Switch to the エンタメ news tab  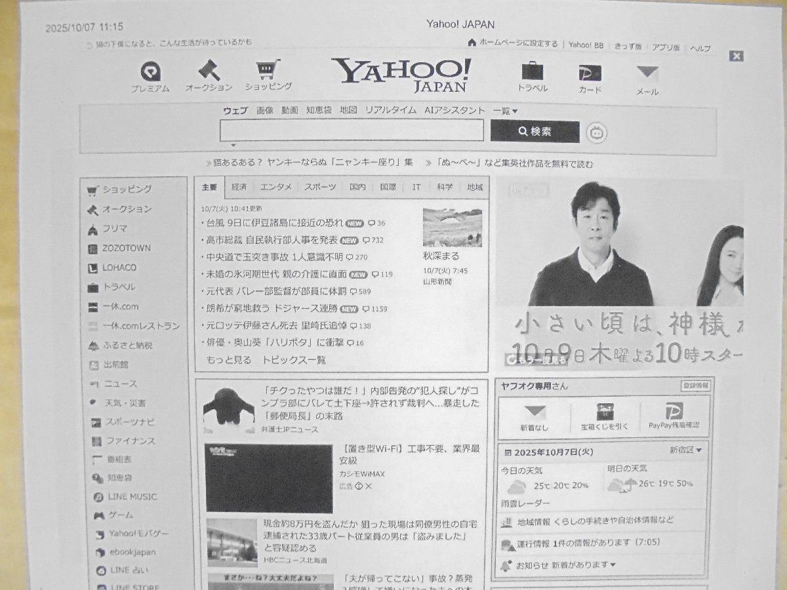275,187
